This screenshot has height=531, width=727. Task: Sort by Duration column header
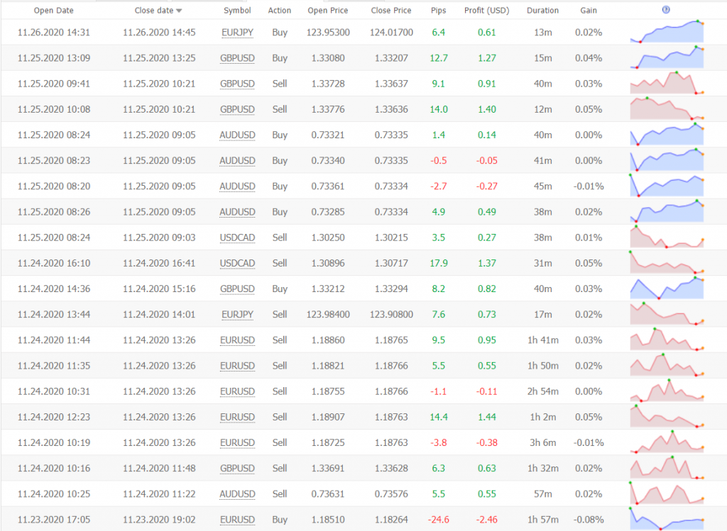pyautogui.click(x=542, y=11)
